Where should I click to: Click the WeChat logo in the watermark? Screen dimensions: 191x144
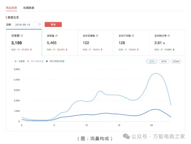point(126,137)
